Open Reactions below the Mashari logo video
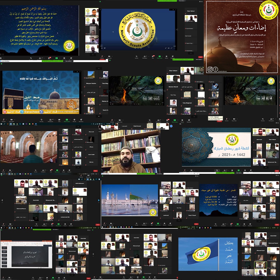 [173, 56]
